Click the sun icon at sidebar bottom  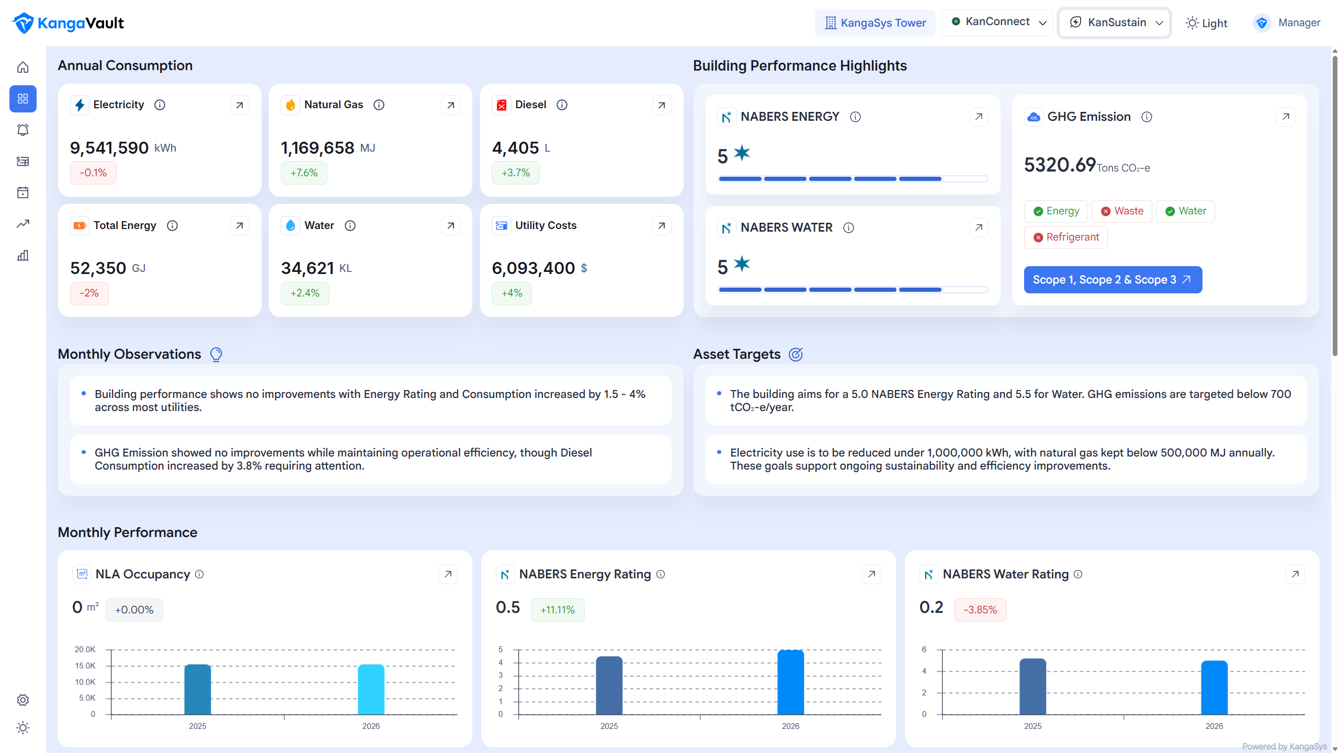point(22,728)
